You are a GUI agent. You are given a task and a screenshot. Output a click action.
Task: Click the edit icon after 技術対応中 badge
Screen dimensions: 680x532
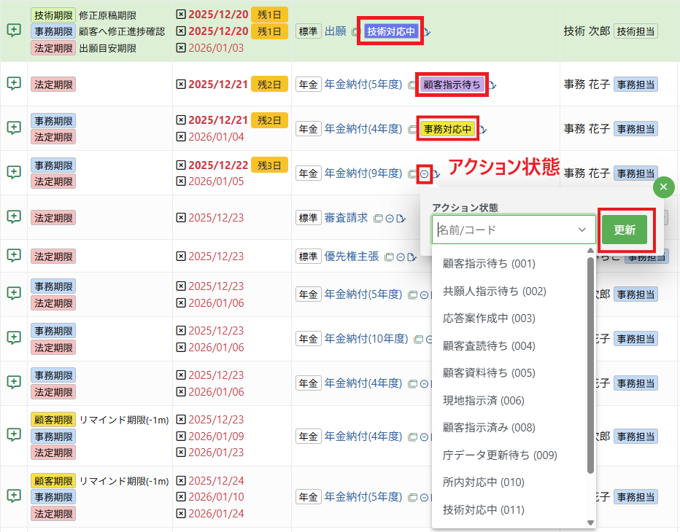pos(427,32)
